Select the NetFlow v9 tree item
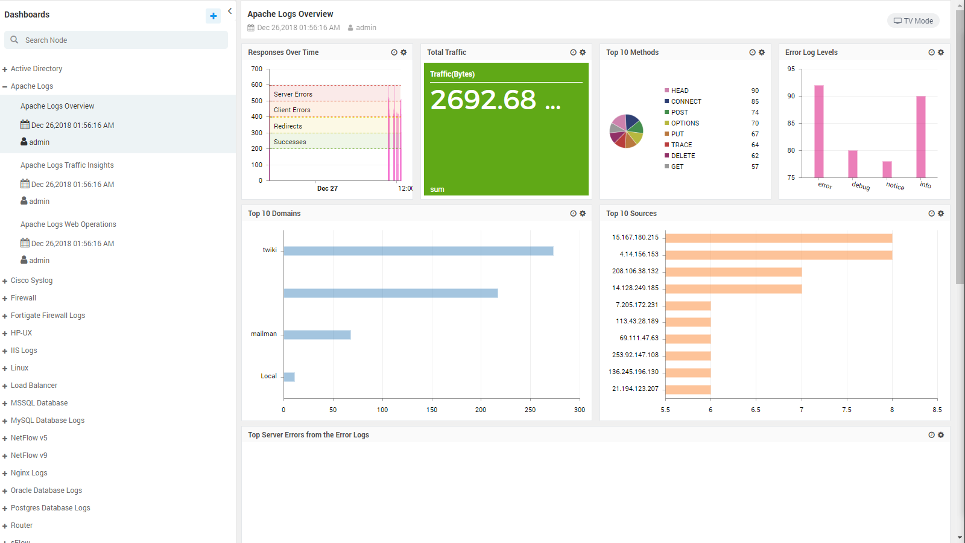965x543 pixels. [x=29, y=456]
